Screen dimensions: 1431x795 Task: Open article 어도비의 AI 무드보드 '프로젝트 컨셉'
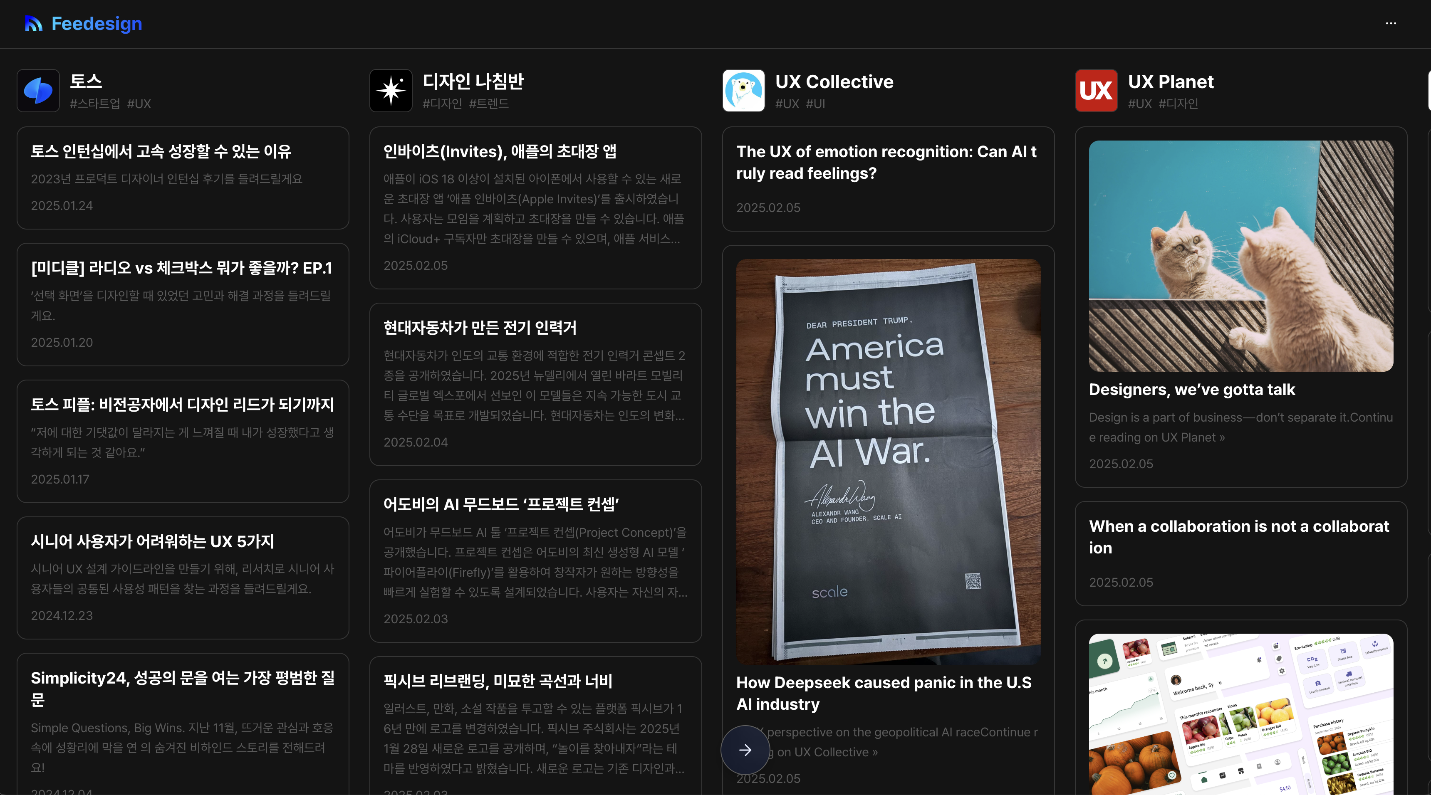(x=501, y=504)
